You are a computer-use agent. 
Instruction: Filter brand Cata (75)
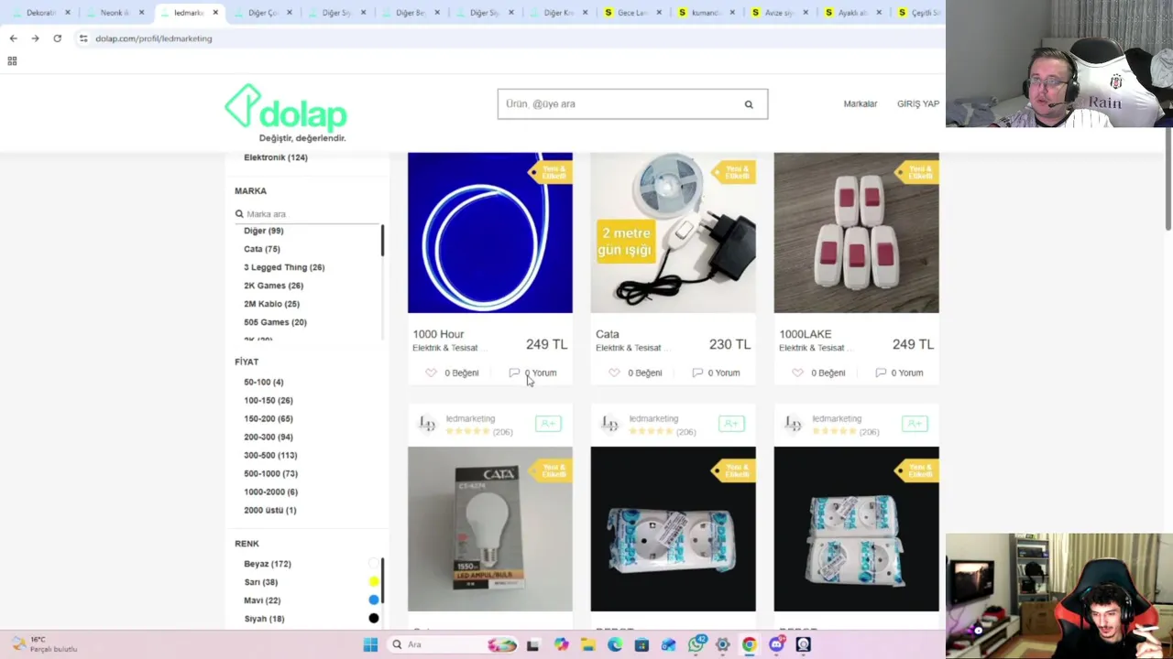pyautogui.click(x=262, y=249)
